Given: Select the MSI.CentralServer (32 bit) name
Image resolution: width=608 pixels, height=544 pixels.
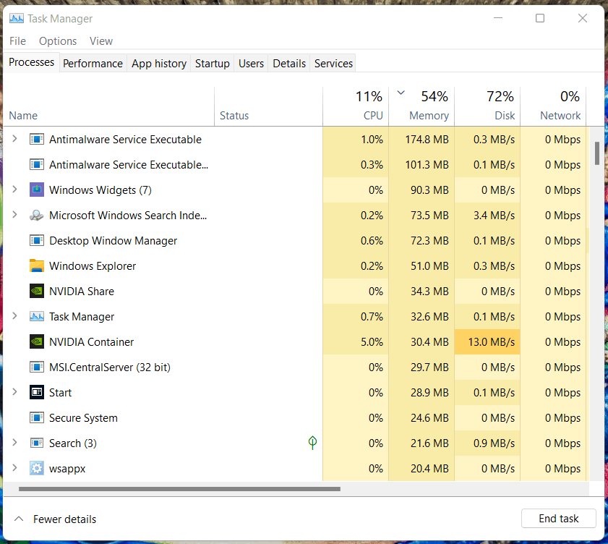Looking at the screenshot, I should [x=110, y=367].
